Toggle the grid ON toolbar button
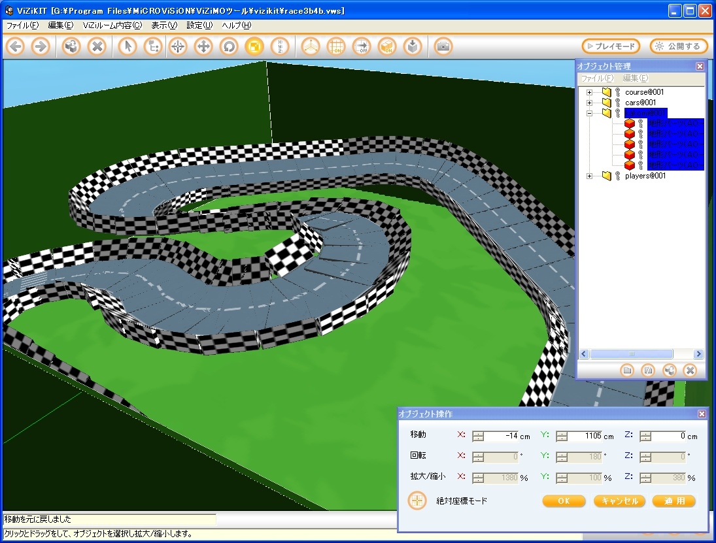This screenshot has height=543, width=716. tap(336, 46)
